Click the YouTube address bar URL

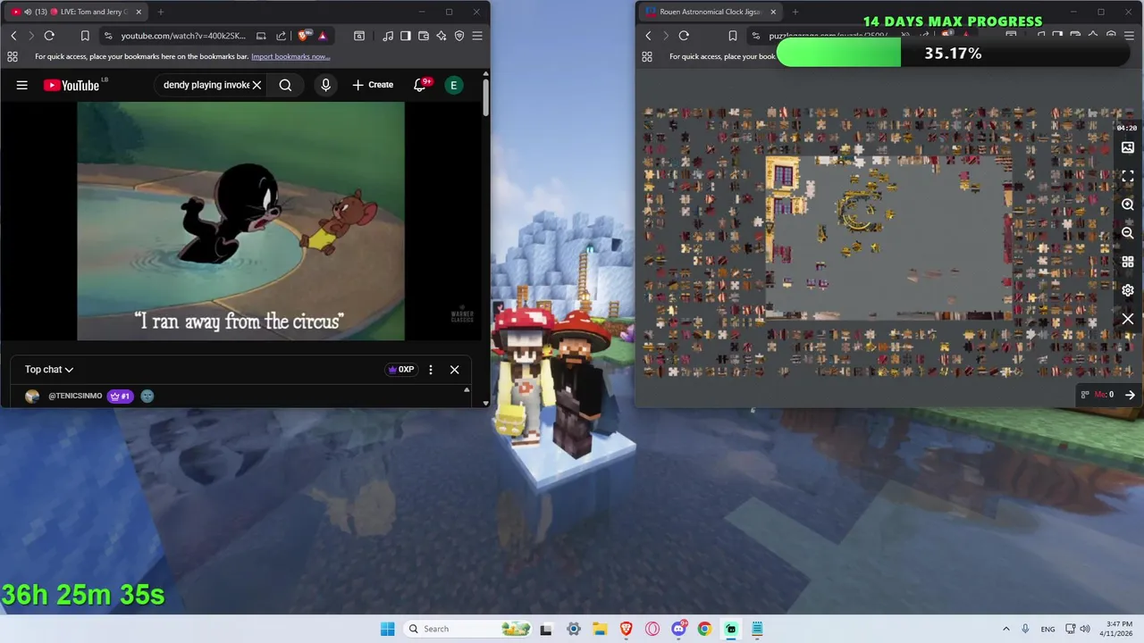[x=183, y=36]
